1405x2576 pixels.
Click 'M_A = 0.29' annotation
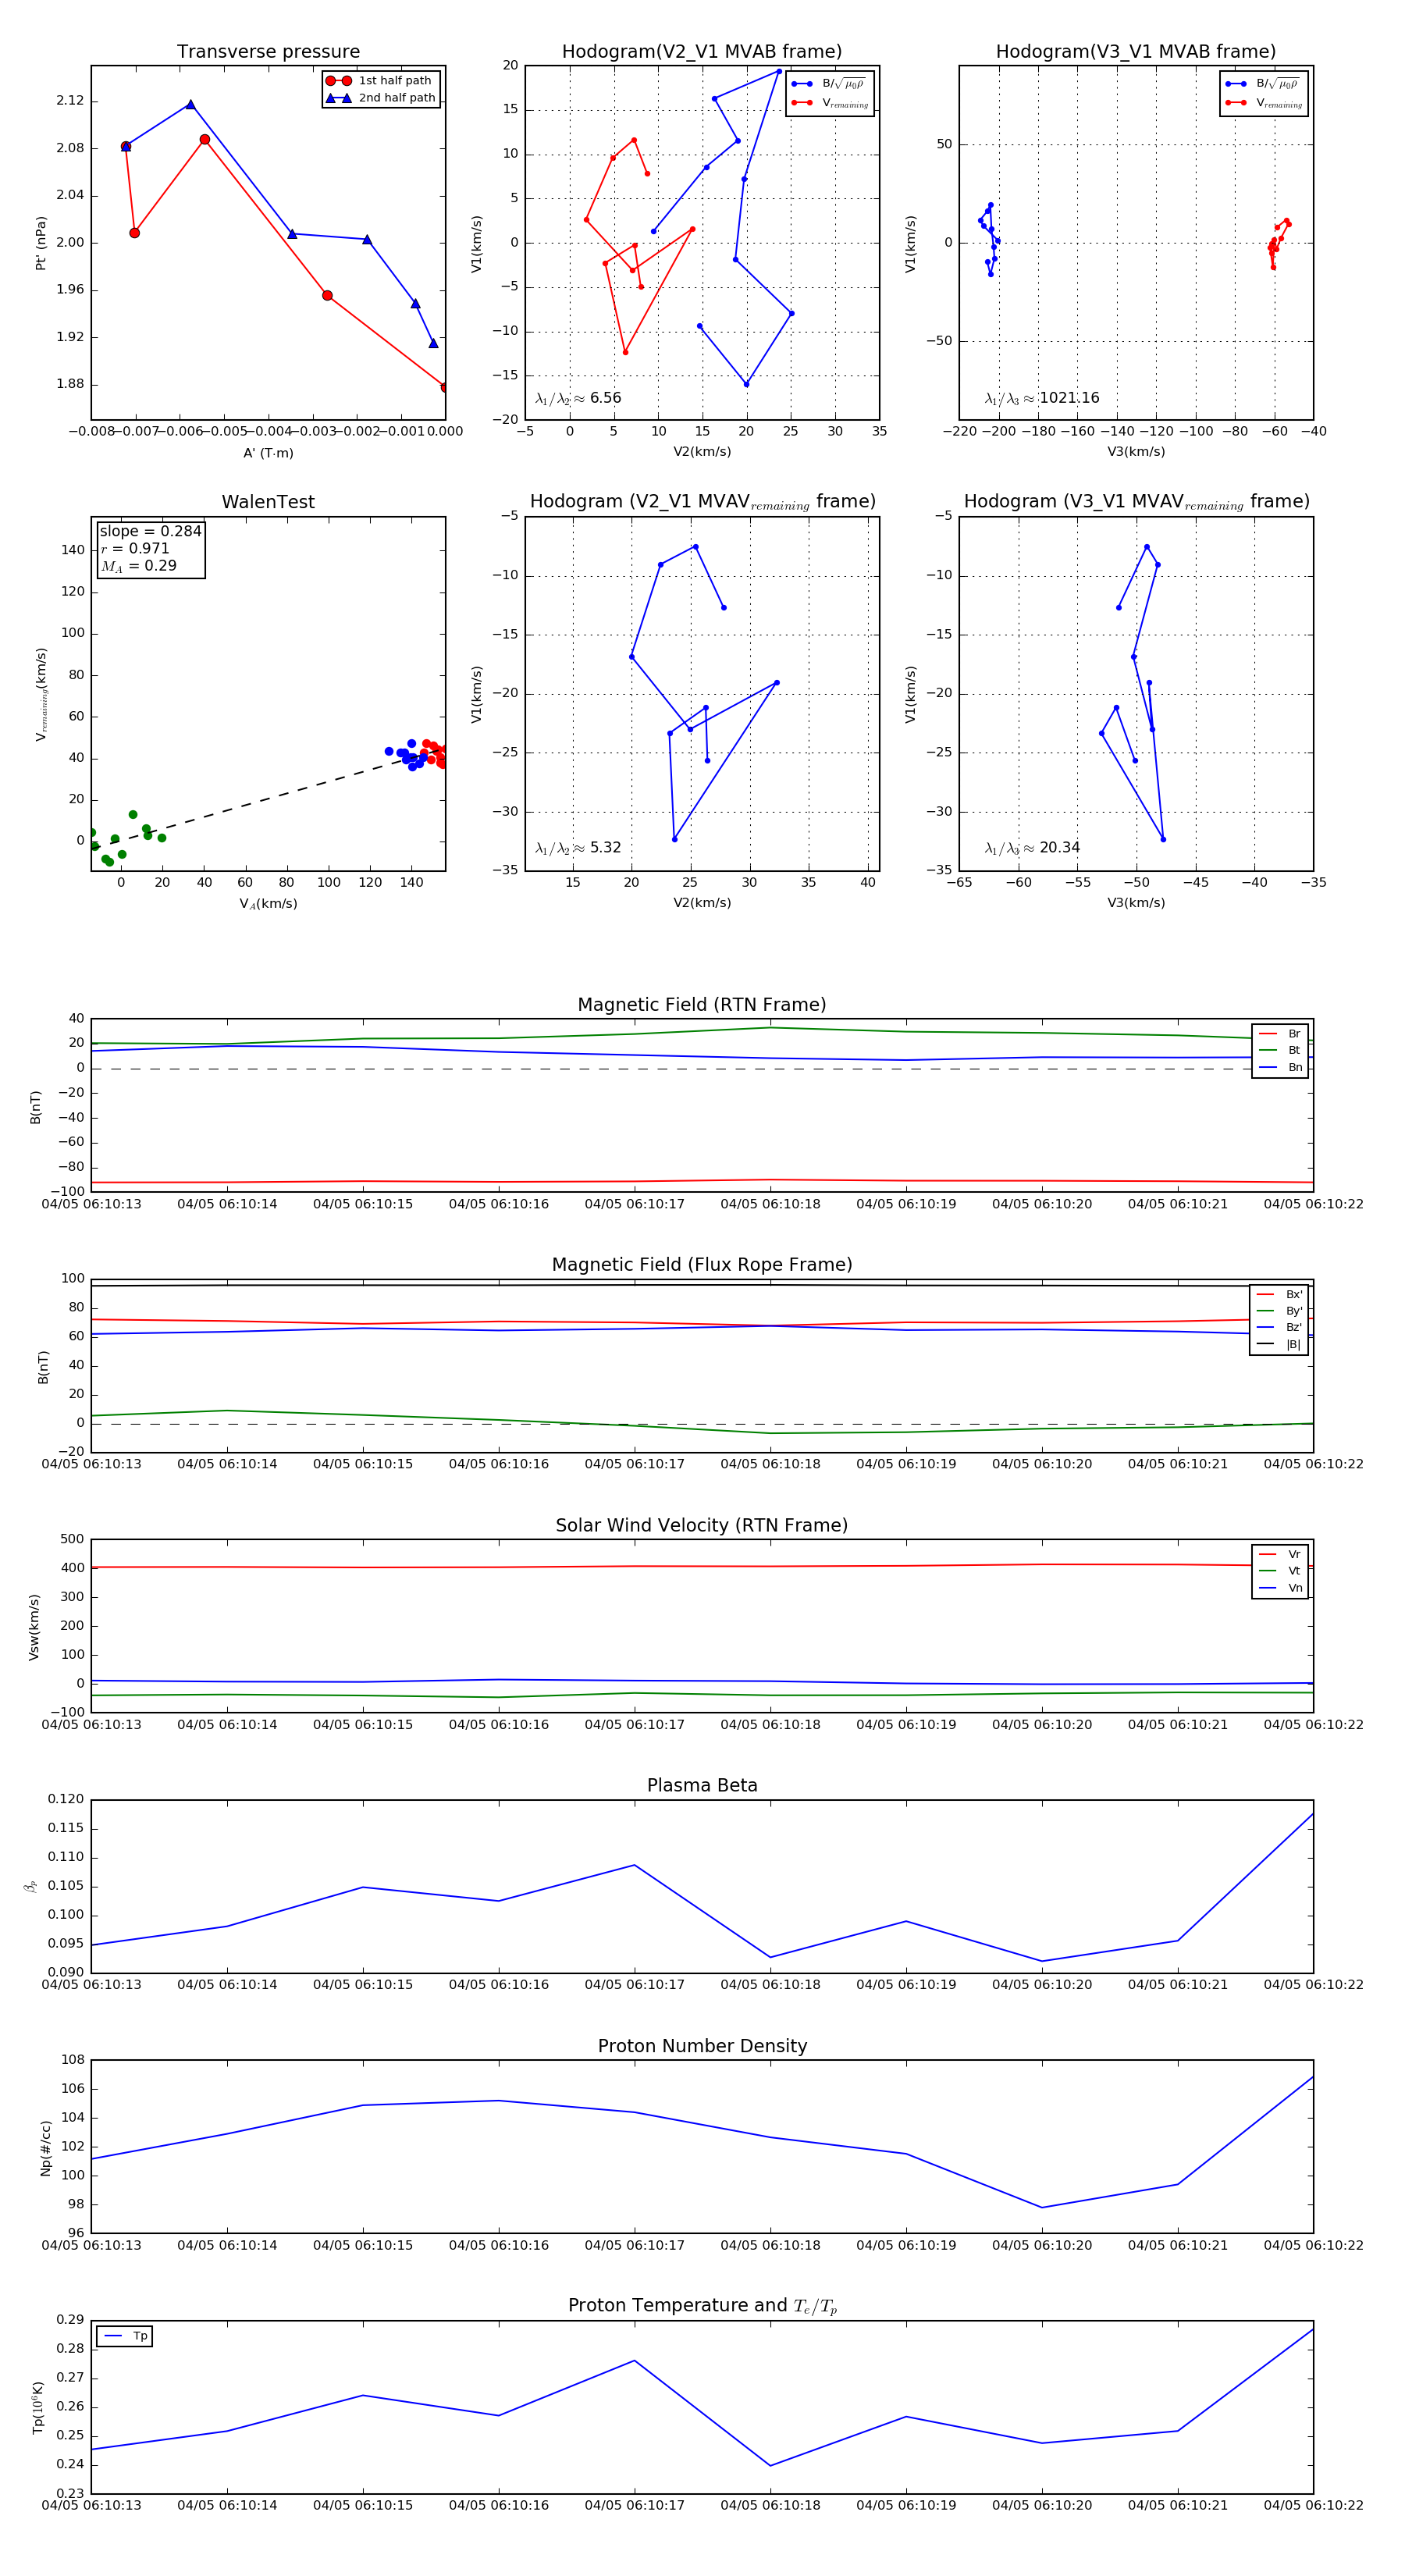138,566
